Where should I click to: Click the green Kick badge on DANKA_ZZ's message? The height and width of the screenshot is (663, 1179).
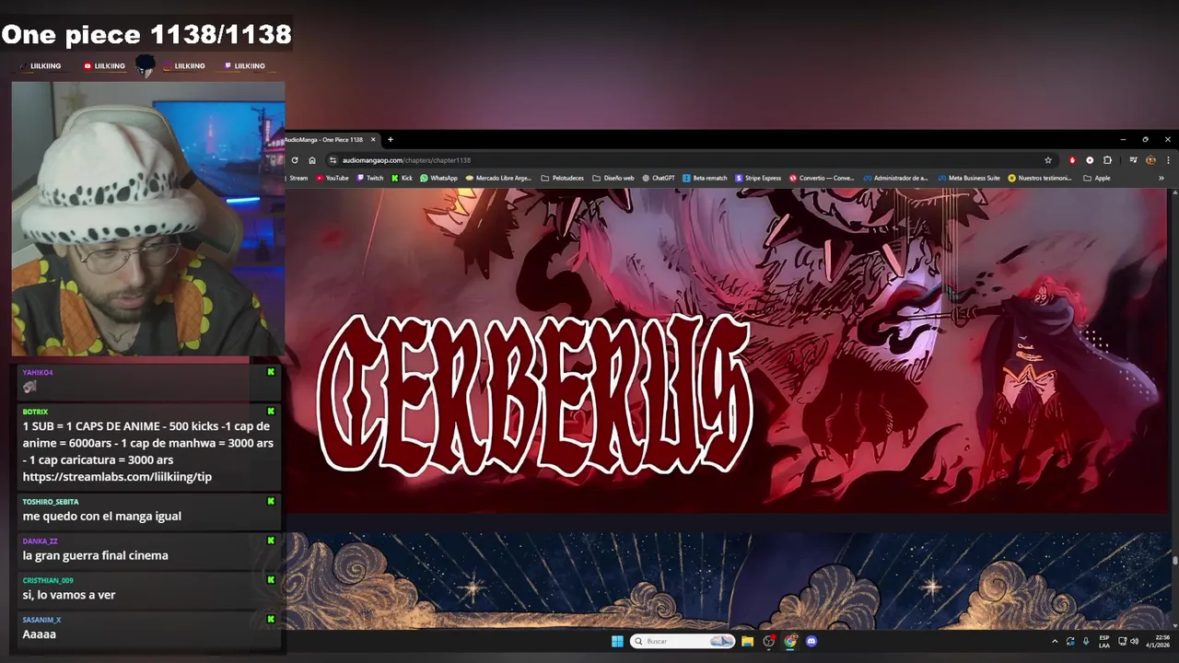271,541
